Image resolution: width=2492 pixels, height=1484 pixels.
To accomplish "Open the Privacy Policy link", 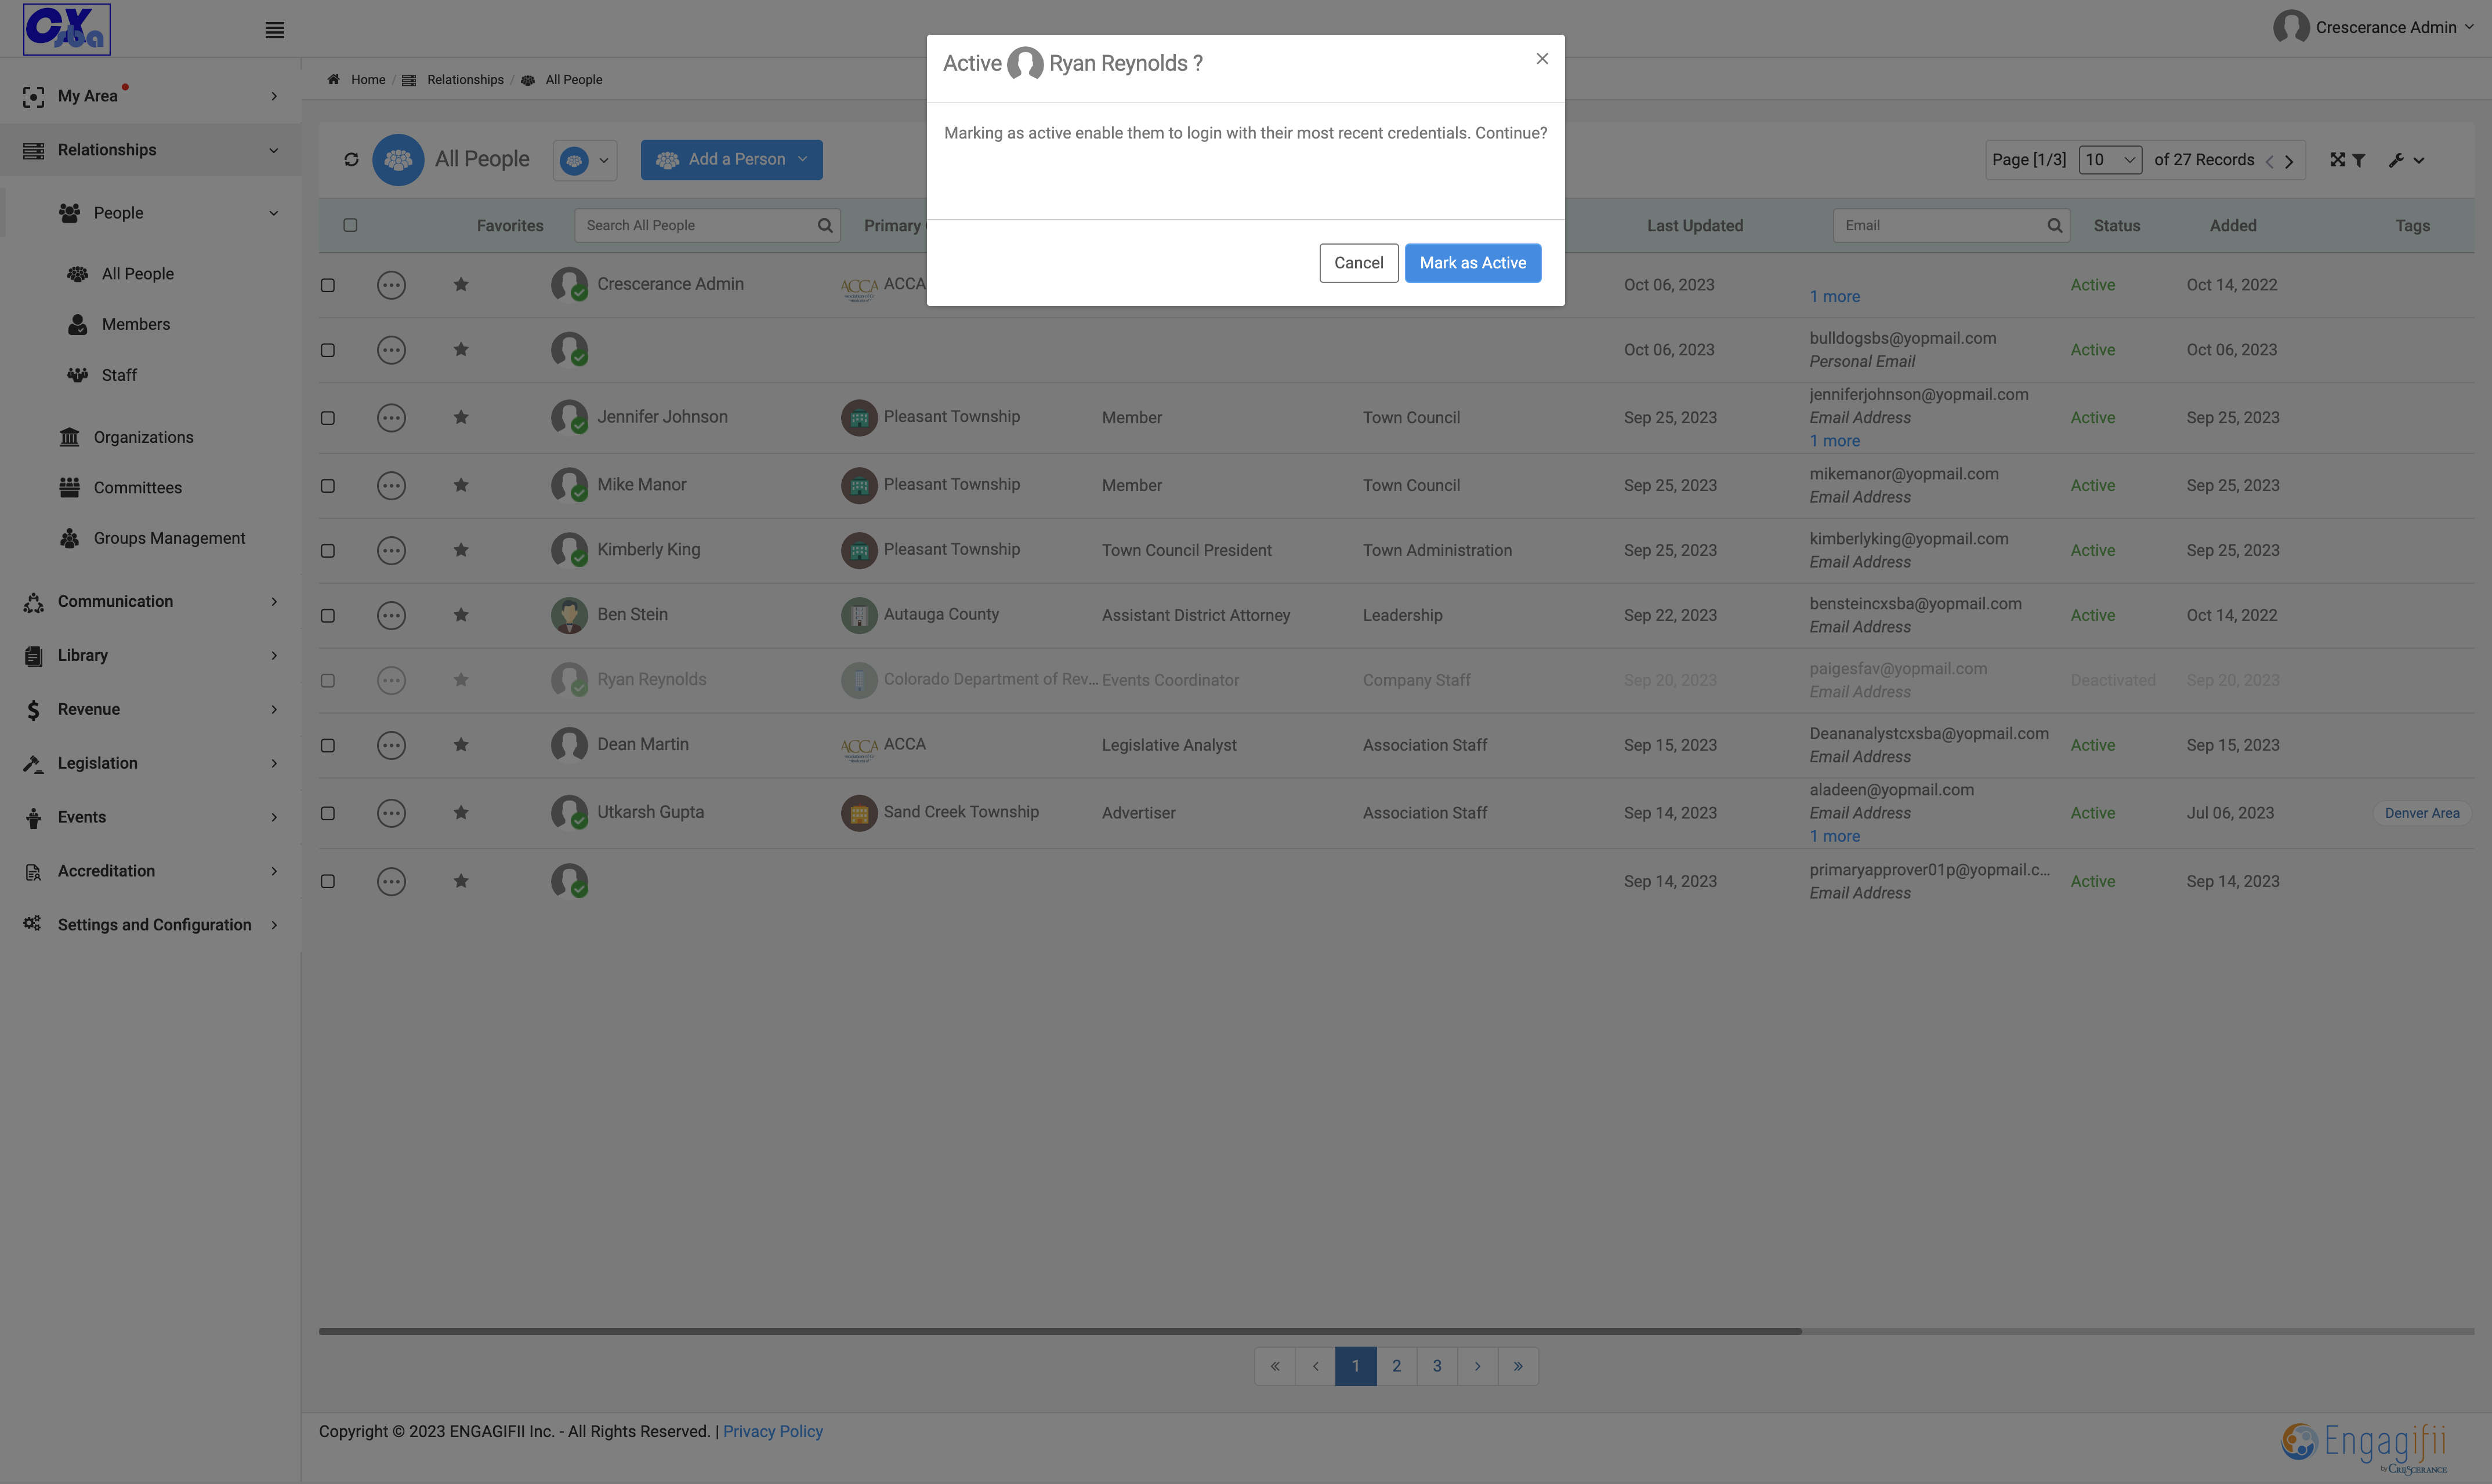I will click(772, 1432).
